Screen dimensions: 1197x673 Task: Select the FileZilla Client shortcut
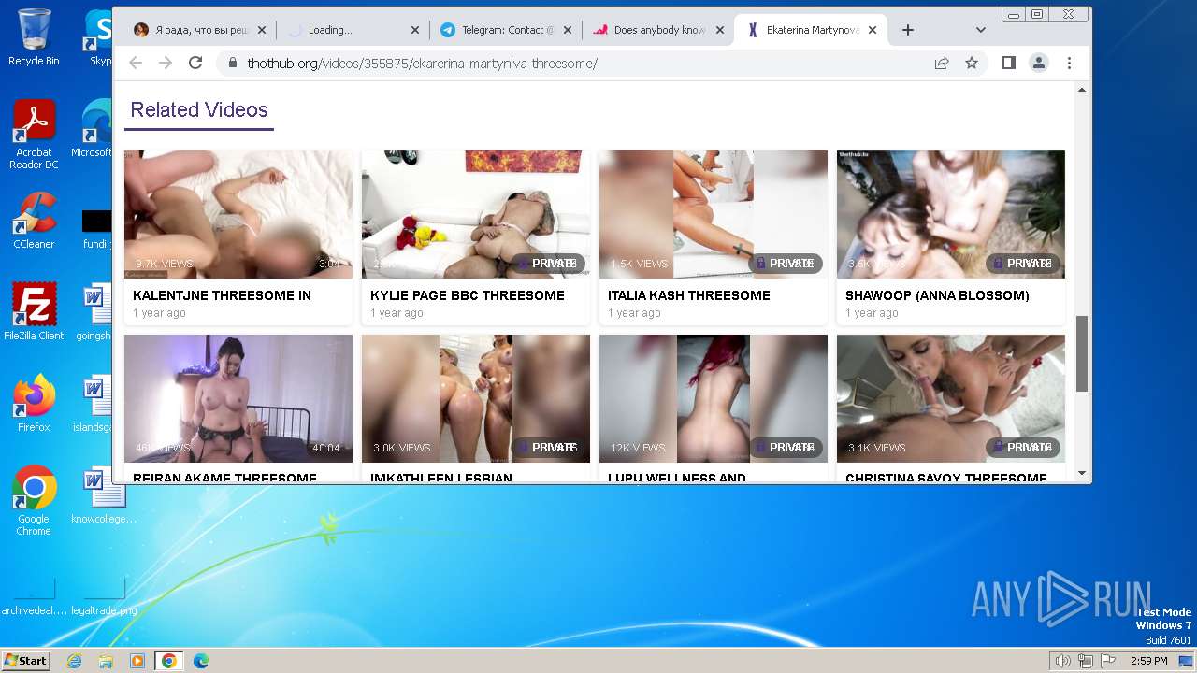pyautogui.click(x=34, y=312)
